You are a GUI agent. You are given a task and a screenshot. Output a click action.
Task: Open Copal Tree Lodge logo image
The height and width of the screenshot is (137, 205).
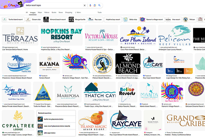tap(18, 120)
